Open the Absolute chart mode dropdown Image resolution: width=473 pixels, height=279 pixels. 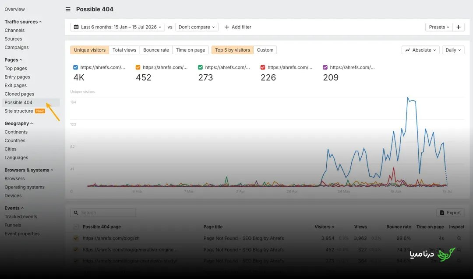[x=420, y=50]
